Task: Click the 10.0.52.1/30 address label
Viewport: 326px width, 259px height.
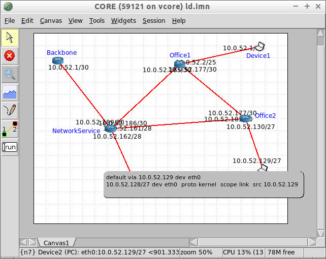Action: click(69, 68)
